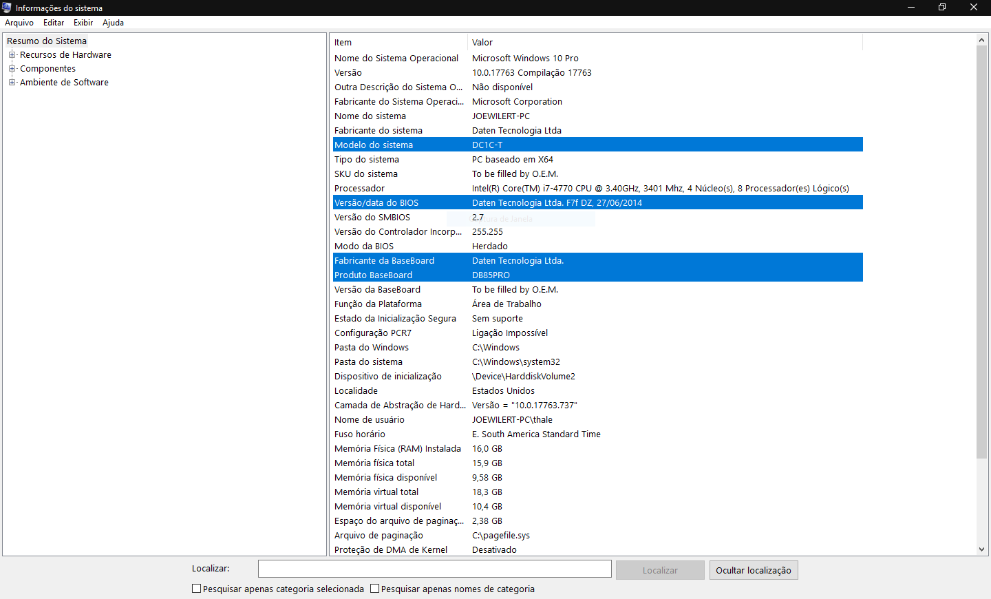Expand the Ambiente de Software node

(x=12, y=83)
